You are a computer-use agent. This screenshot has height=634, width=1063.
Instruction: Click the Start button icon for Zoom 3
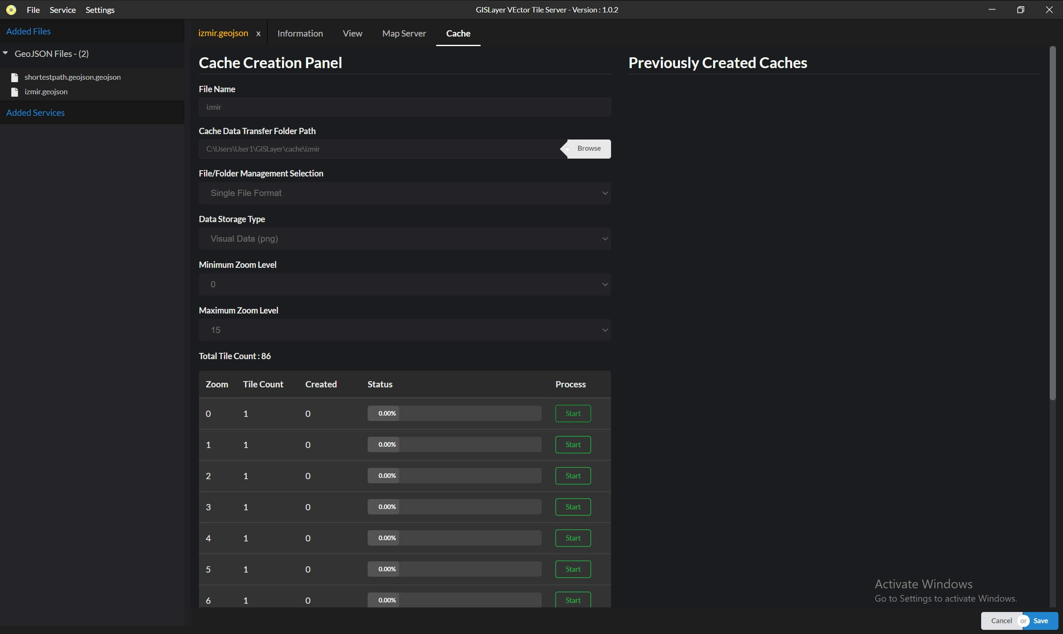572,507
